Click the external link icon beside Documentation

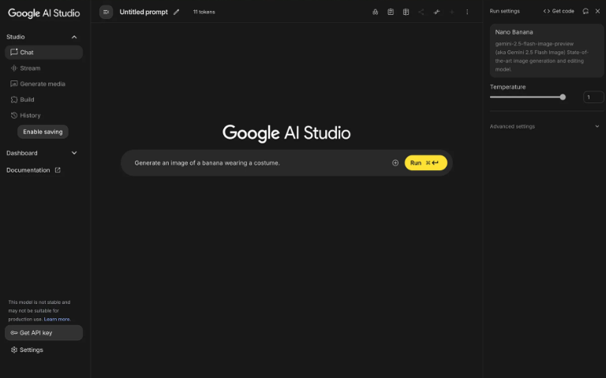pyautogui.click(x=58, y=170)
